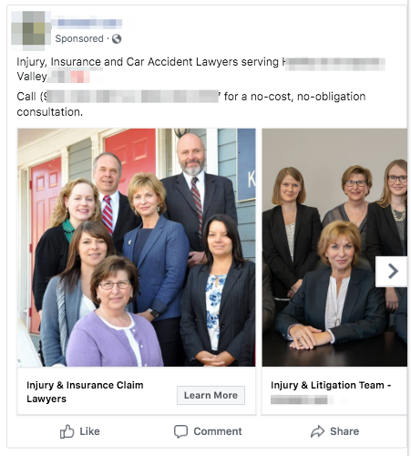Click the thumbs-up Like icon
Screen dimensions: 411x456
click(67, 431)
